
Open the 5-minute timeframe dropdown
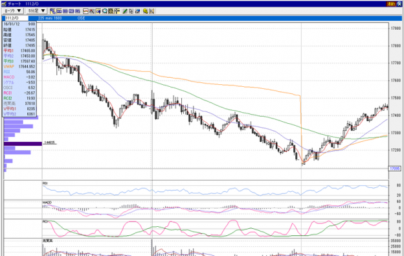[37, 11]
